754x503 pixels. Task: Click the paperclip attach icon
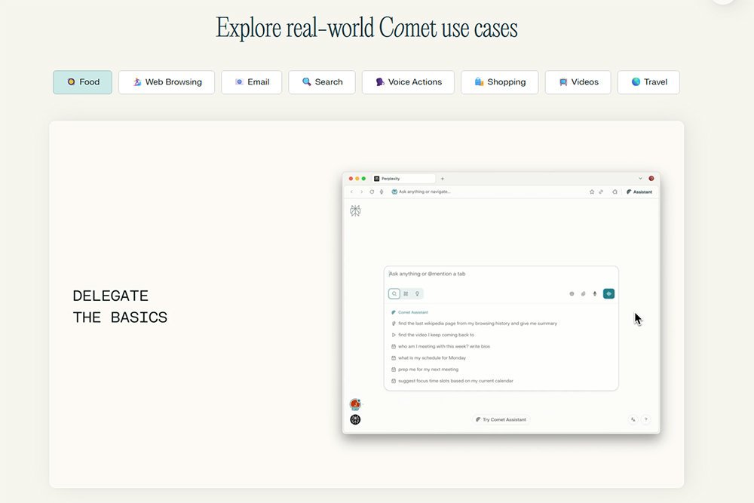click(x=583, y=293)
